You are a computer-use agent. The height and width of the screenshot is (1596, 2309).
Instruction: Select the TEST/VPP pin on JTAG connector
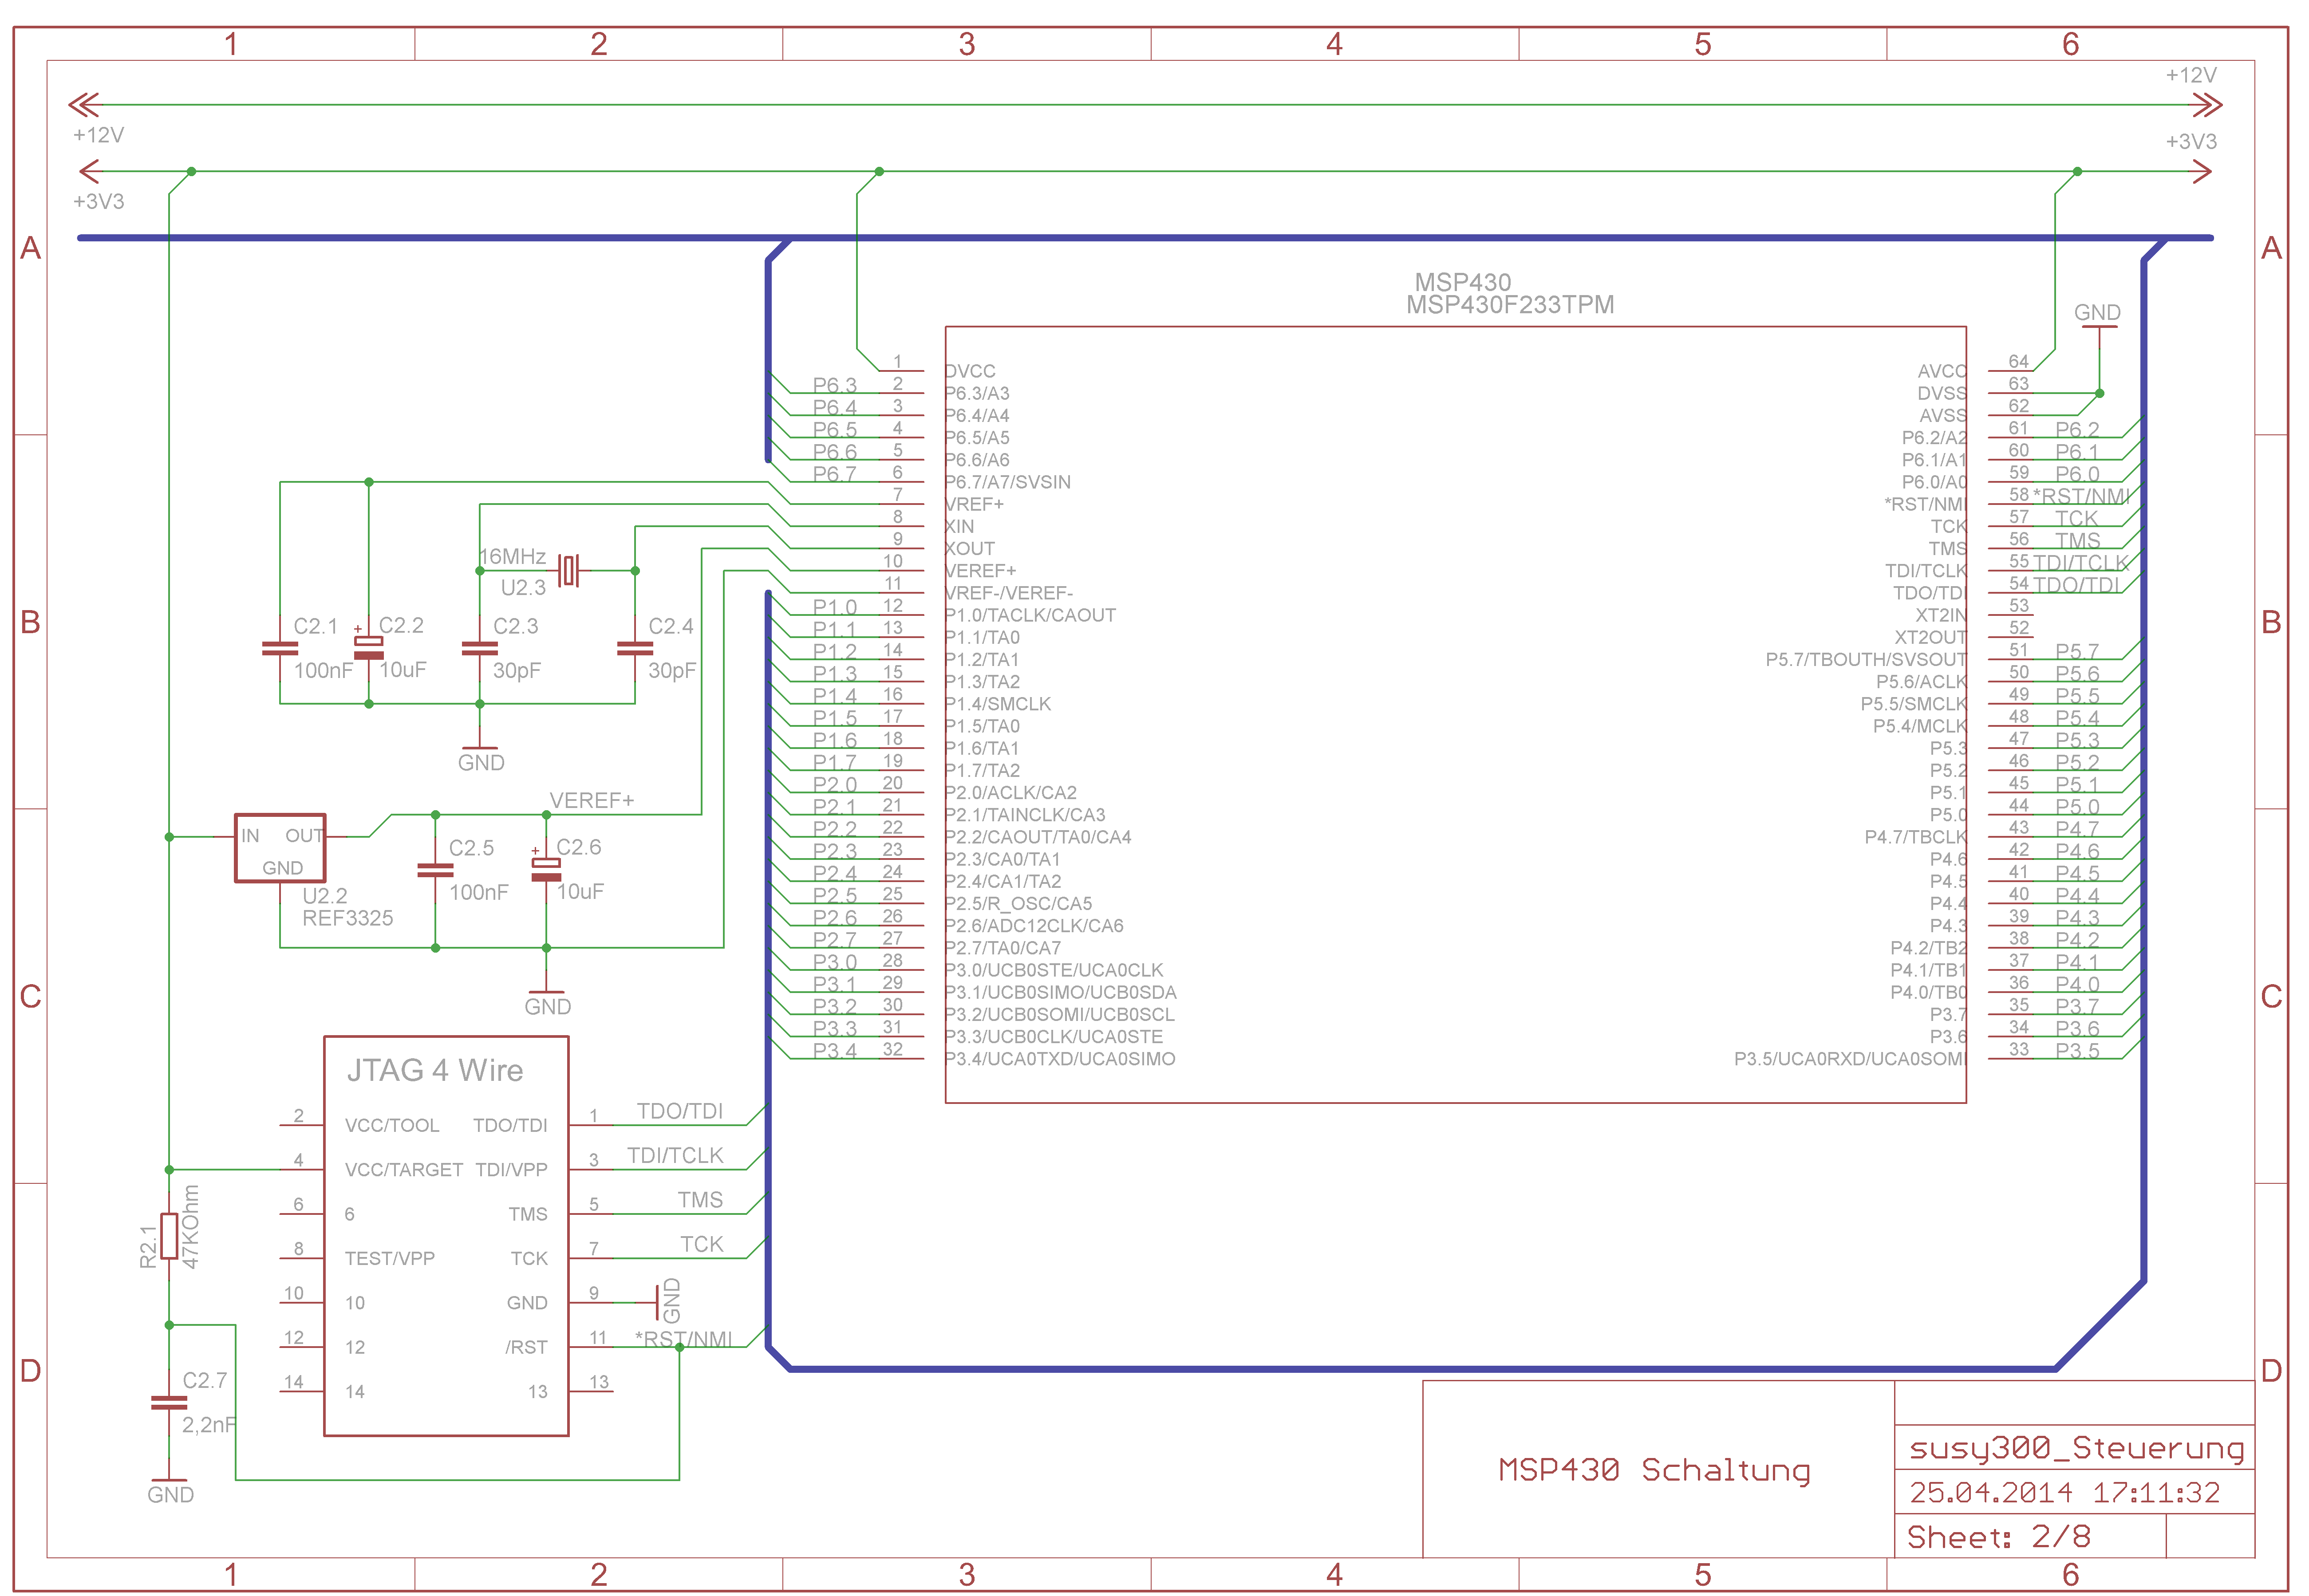click(x=390, y=1259)
